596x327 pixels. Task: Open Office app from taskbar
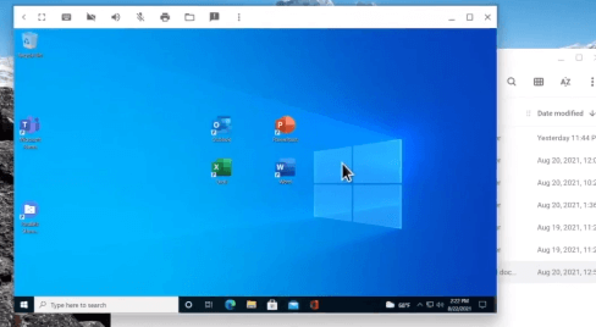(x=314, y=304)
